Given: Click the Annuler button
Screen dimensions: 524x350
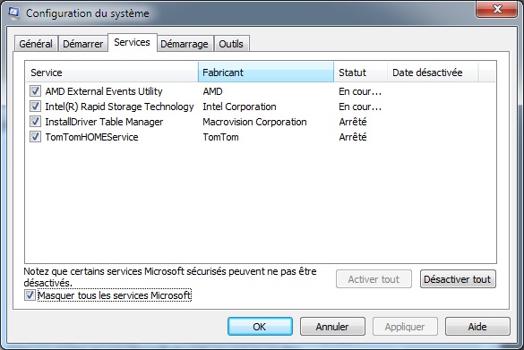Looking at the screenshot, I should coord(332,327).
